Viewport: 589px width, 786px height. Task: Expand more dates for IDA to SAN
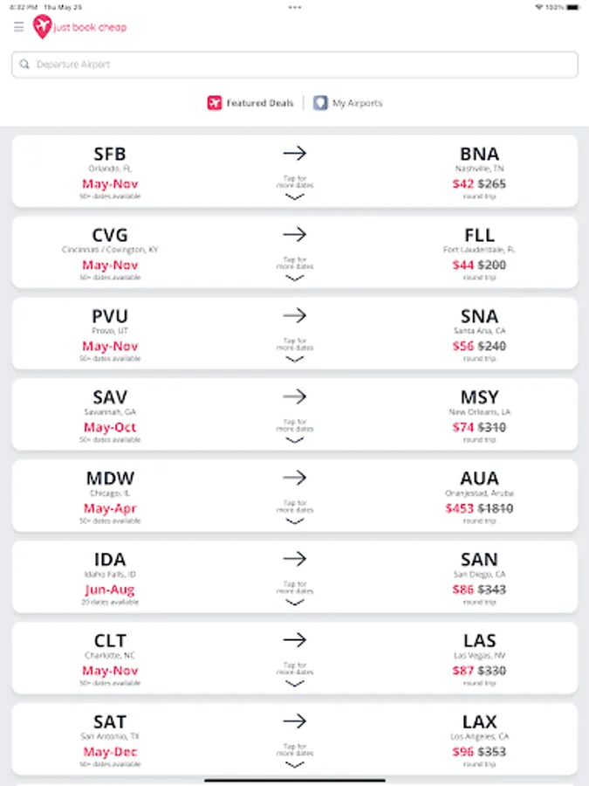(295, 603)
